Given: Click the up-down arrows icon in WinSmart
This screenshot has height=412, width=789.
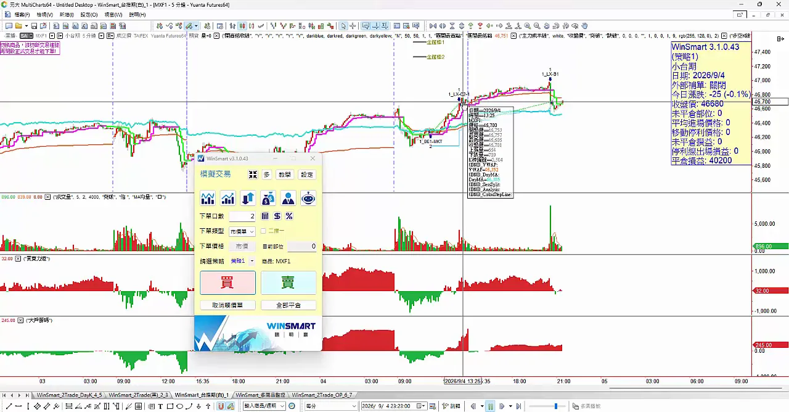Looking at the screenshot, I should pos(248,198).
